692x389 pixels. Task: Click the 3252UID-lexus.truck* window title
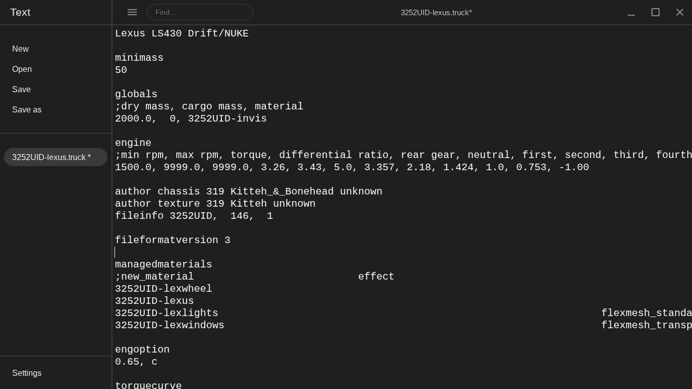tap(436, 12)
